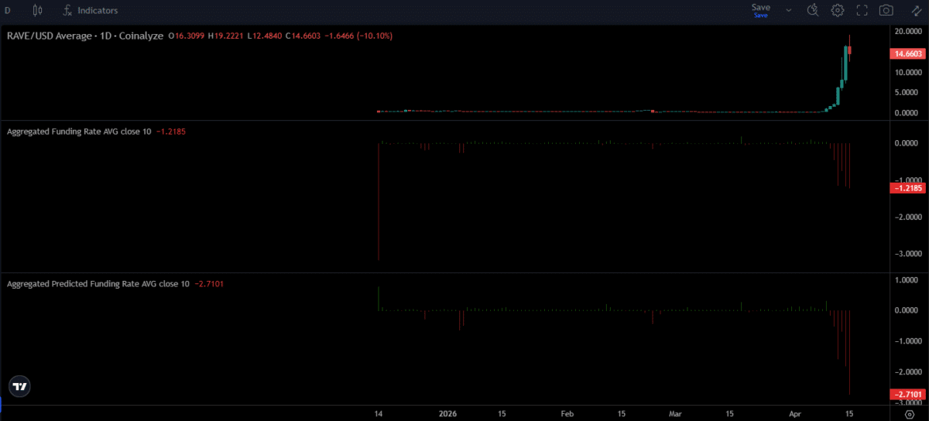929x421 pixels.
Task: Toggle fullscreen mode icon
Action: [862, 11]
